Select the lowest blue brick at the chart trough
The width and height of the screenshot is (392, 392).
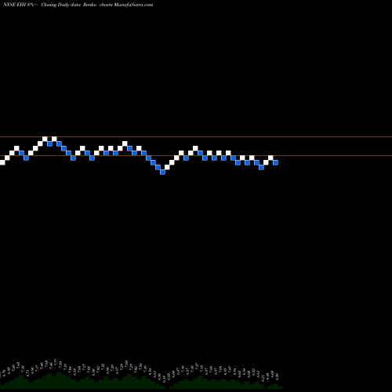coord(162,172)
